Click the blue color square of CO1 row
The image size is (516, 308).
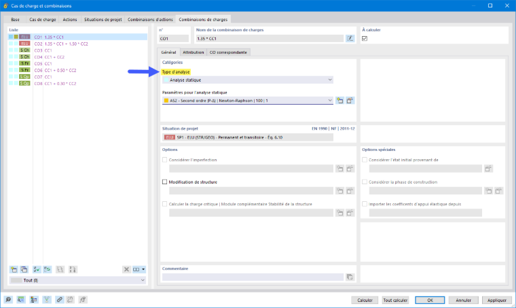point(11,37)
